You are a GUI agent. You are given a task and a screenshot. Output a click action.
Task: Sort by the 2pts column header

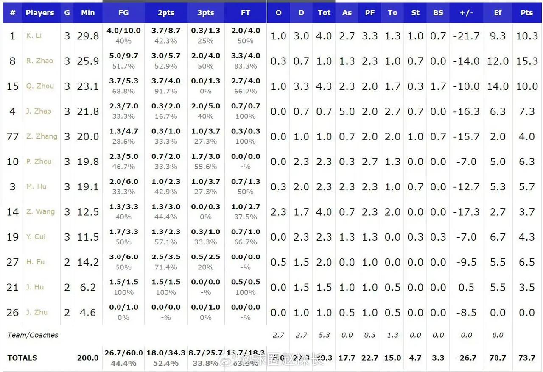tap(166, 13)
